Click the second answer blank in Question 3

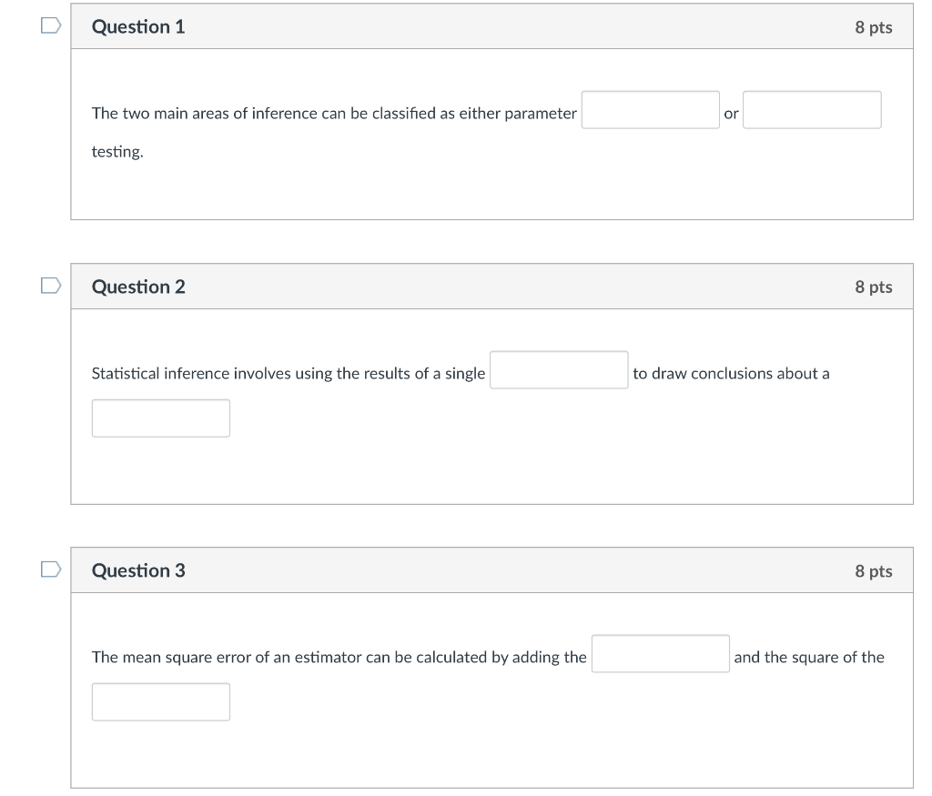coord(160,701)
